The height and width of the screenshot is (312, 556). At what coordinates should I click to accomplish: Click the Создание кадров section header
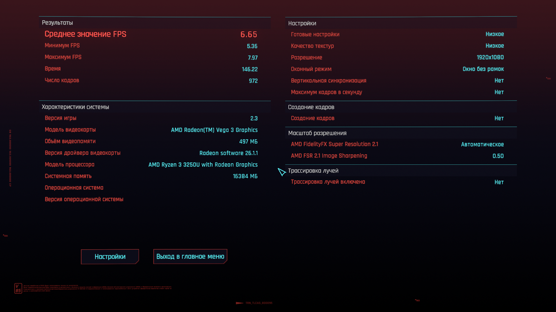(x=311, y=107)
